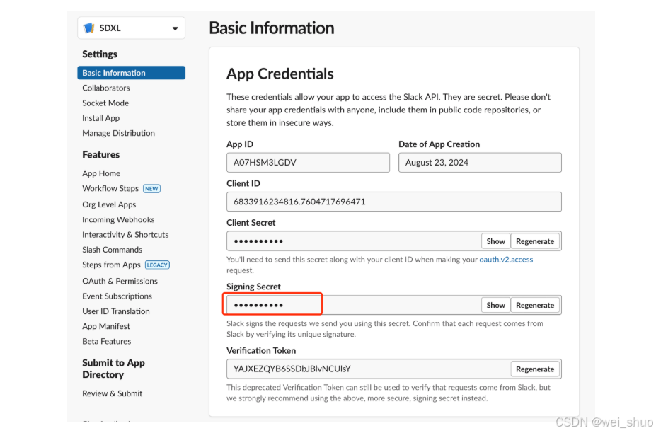Go to Socket Mode settings
Viewport: 656px width, 433px height.
pyautogui.click(x=105, y=103)
